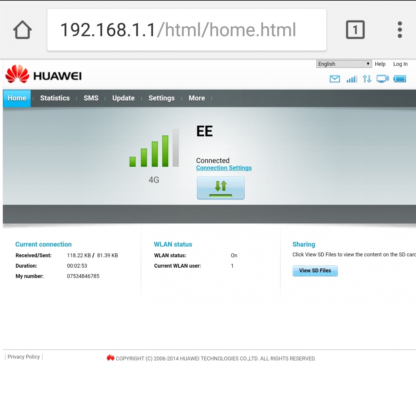This screenshot has width=416, height=393.
Task: Open the Privacy Policy link
Action: [24, 357]
